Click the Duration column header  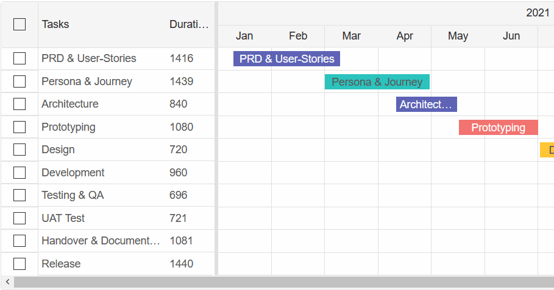[188, 24]
